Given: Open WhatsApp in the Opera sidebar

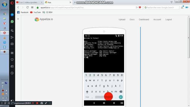Looking at the screenshot, I should pyautogui.click(x=12, y=22).
